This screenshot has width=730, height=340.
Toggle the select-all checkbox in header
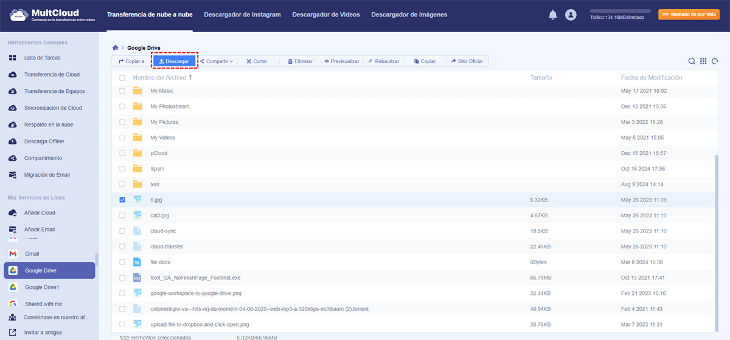pos(122,78)
